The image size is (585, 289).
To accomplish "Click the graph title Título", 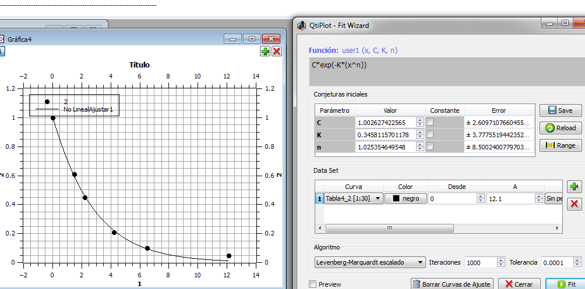I will [x=139, y=65].
